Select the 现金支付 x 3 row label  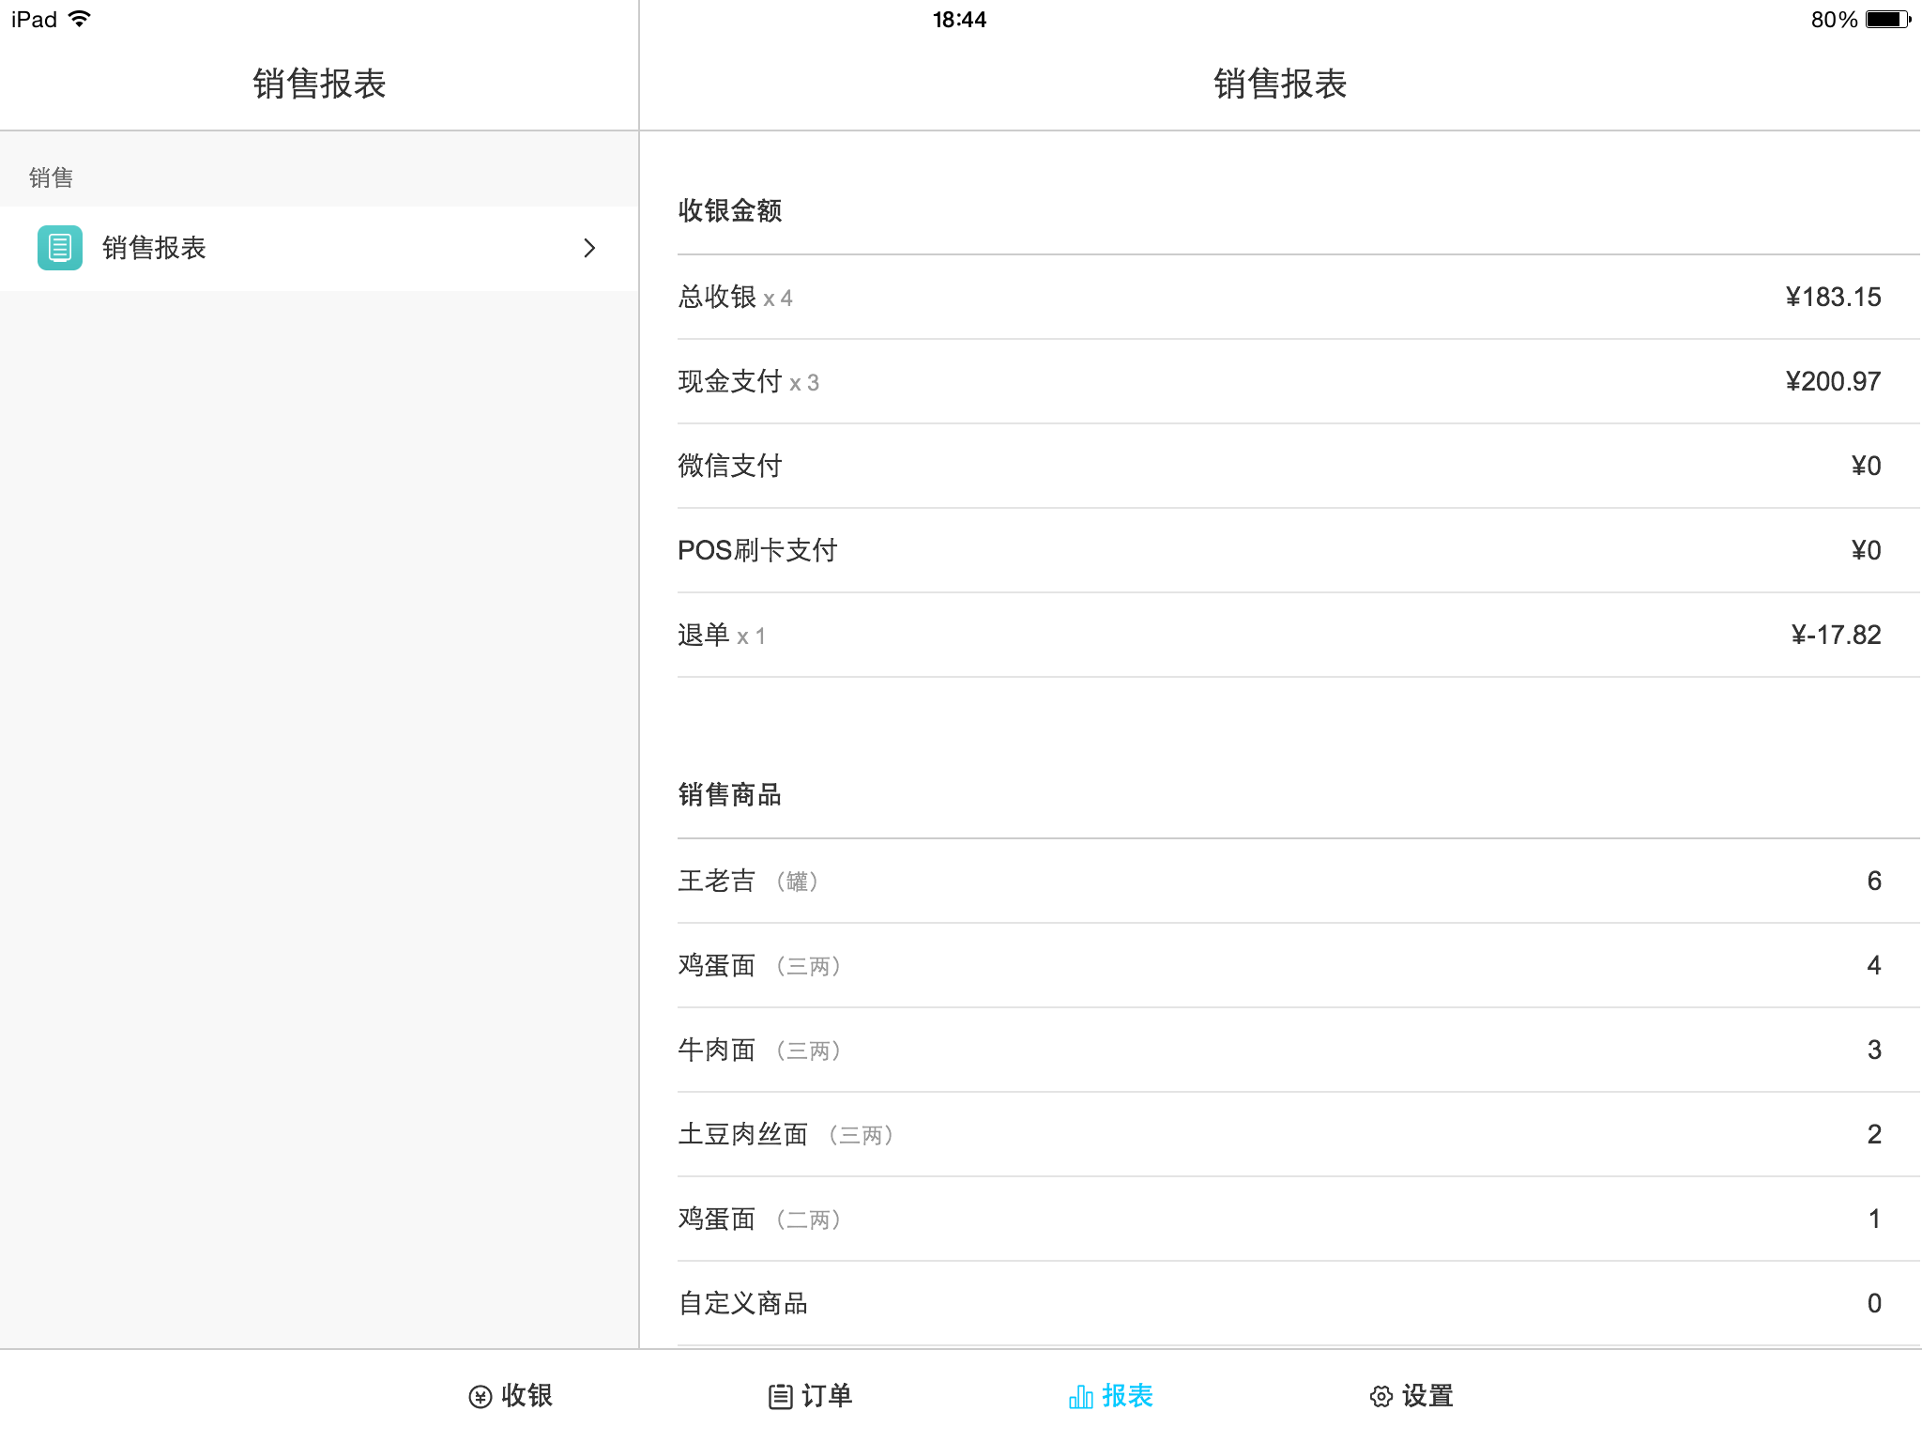748,381
